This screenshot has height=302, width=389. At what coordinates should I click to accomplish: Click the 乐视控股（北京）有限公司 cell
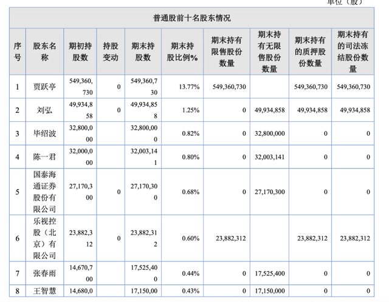[44, 238]
